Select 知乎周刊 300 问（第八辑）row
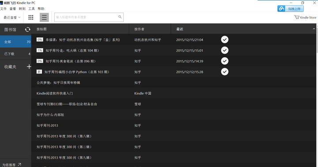Viewport: 318px width, 167px height. coord(174,136)
